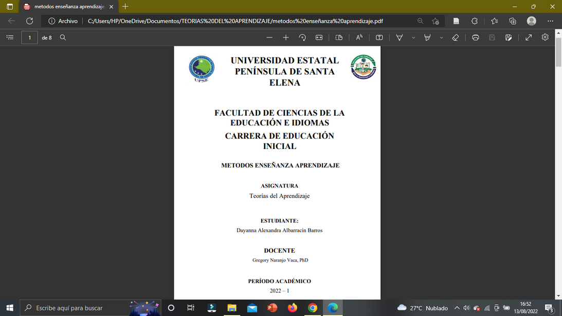Viewport: 562px width, 316px height.
Task: Open the network status tray icon
Action: tap(487, 308)
